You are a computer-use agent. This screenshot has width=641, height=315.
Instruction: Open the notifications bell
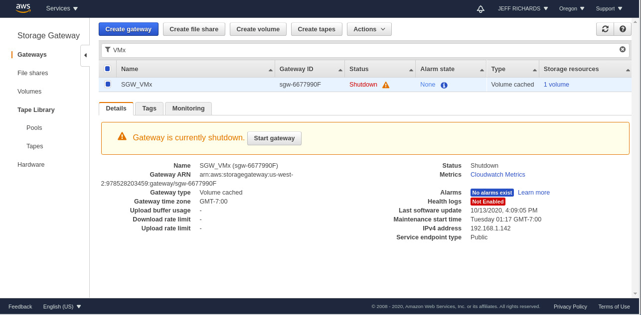(x=480, y=8)
